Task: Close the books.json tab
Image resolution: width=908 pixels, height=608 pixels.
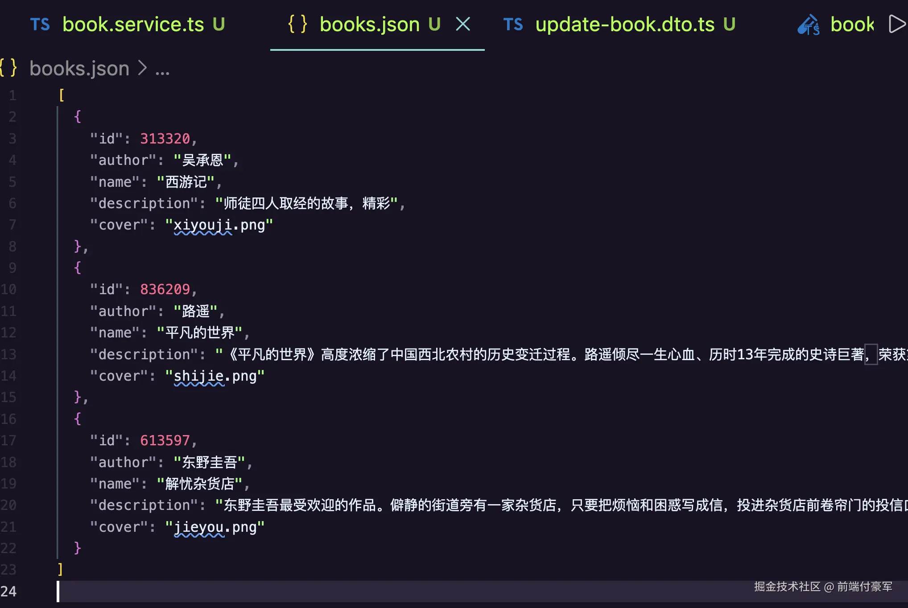Action: [x=463, y=24]
